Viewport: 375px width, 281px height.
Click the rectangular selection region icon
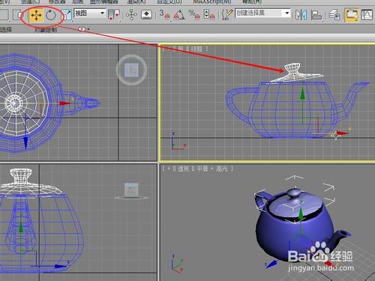tap(4, 15)
